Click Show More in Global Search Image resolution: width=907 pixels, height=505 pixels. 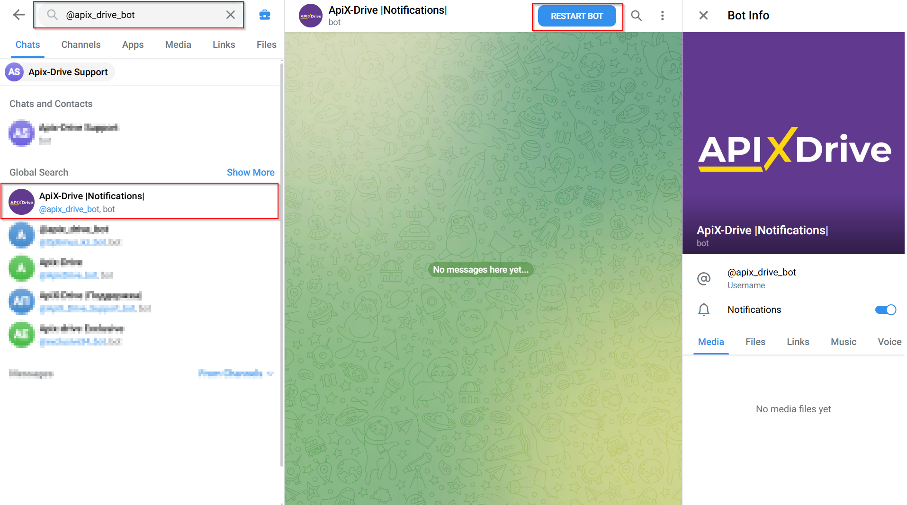click(x=251, y=172)
